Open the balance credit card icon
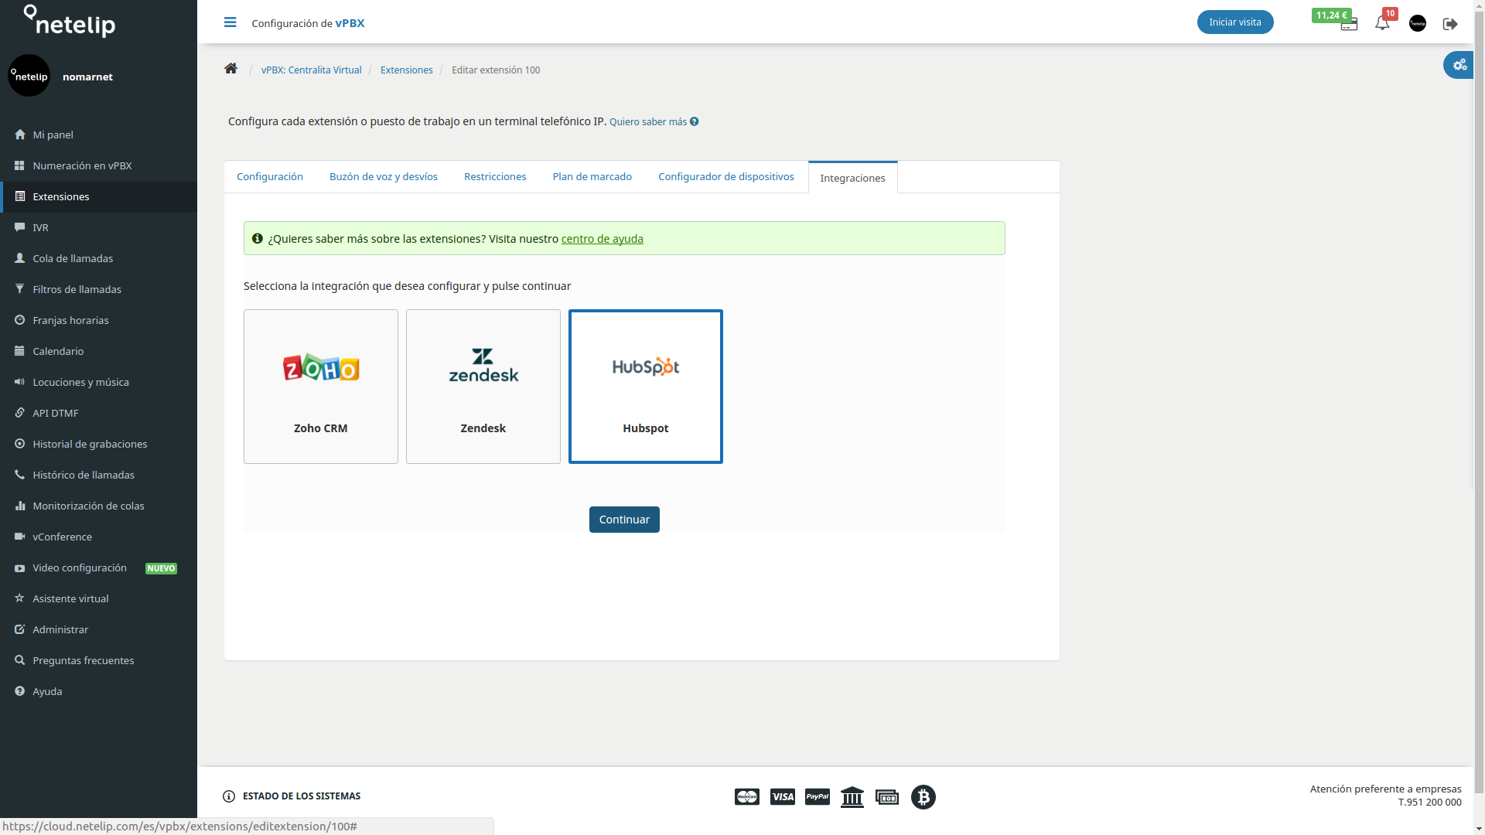 [1349, 26]
